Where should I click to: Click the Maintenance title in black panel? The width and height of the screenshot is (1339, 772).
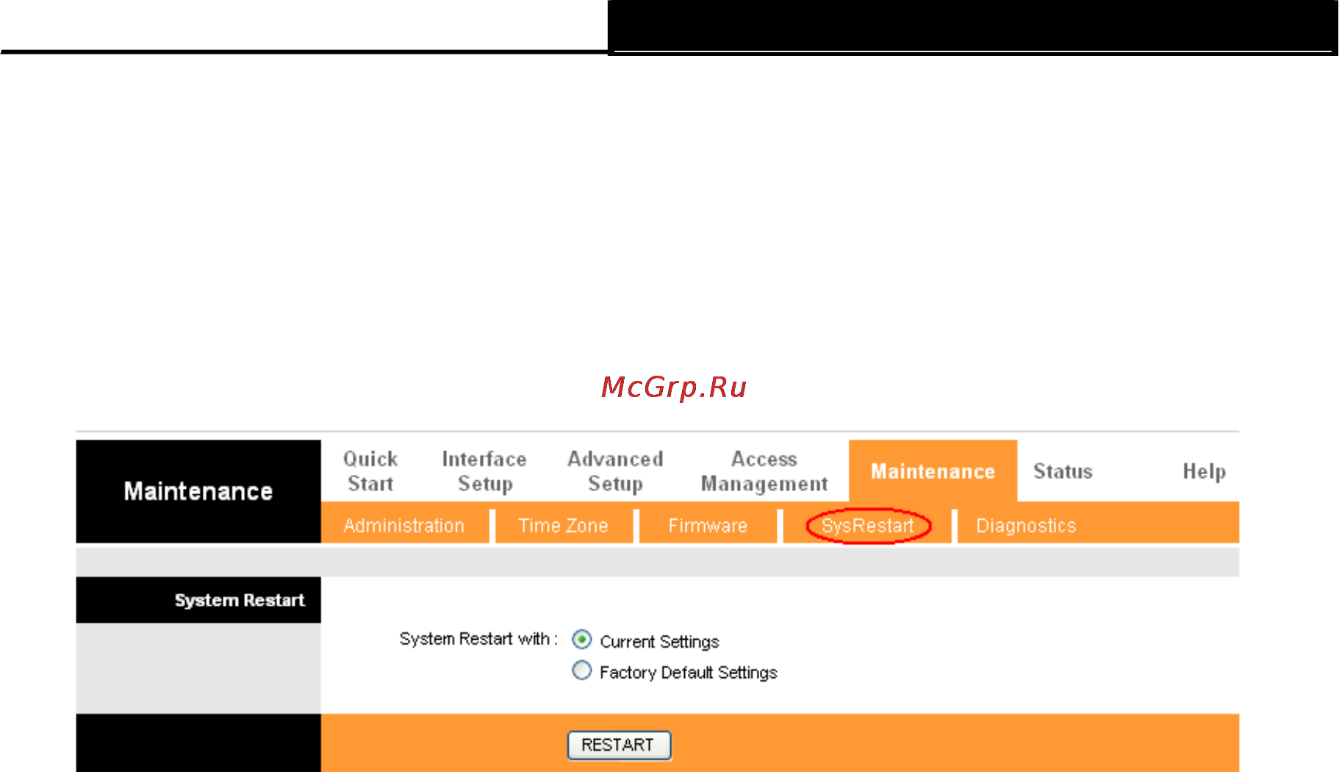tap(198, 491)
